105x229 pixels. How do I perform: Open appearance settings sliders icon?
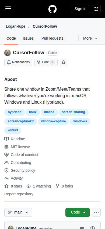click(x=96, y=9)
